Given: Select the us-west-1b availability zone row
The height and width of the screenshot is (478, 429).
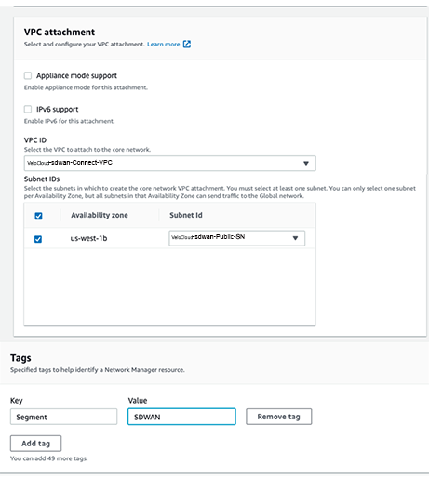Looking at the screenshot, I should (169, 238).
